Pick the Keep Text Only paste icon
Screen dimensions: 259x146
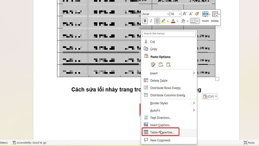[x=168, y=65]
